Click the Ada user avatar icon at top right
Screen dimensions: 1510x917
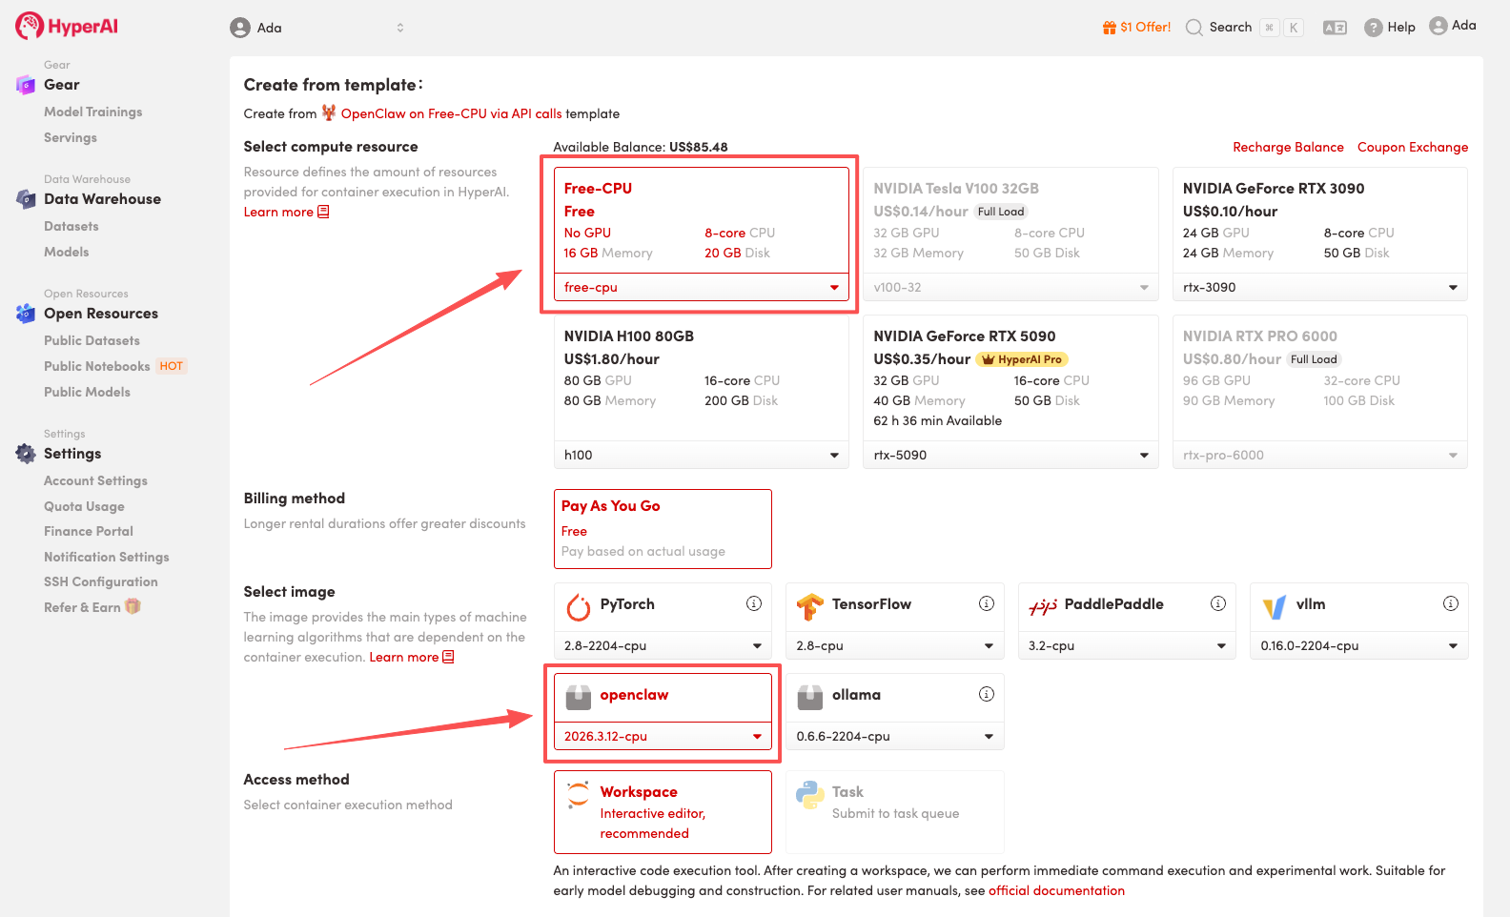pos(1439,27)
